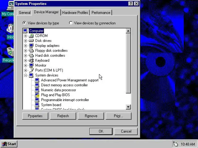Image resolution: width=198 pixels, height=148 pixels.
Task: Select the "Hard disk controllers" label
Action: point(50,55)
